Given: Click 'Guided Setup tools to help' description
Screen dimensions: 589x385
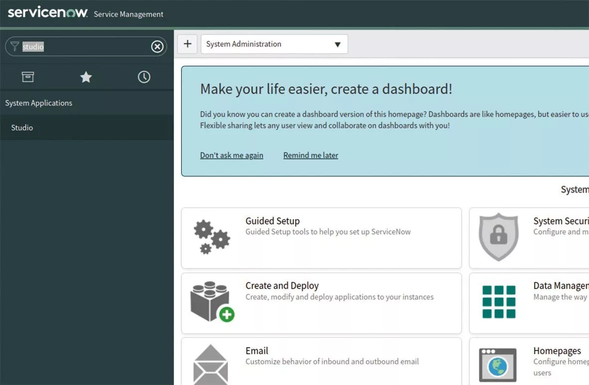Looking at the screenshot, I should click(328, 232).
